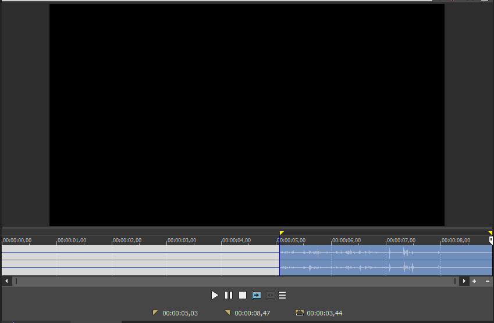Click the selected blue audio waveform region
This screenshot has width=494, height=323.
point(384,260)
